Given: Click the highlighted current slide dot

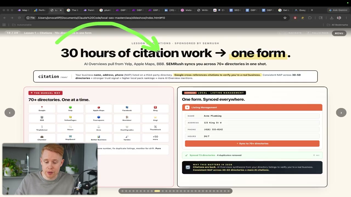Looking at the screenshot, I should pos(157,191).
